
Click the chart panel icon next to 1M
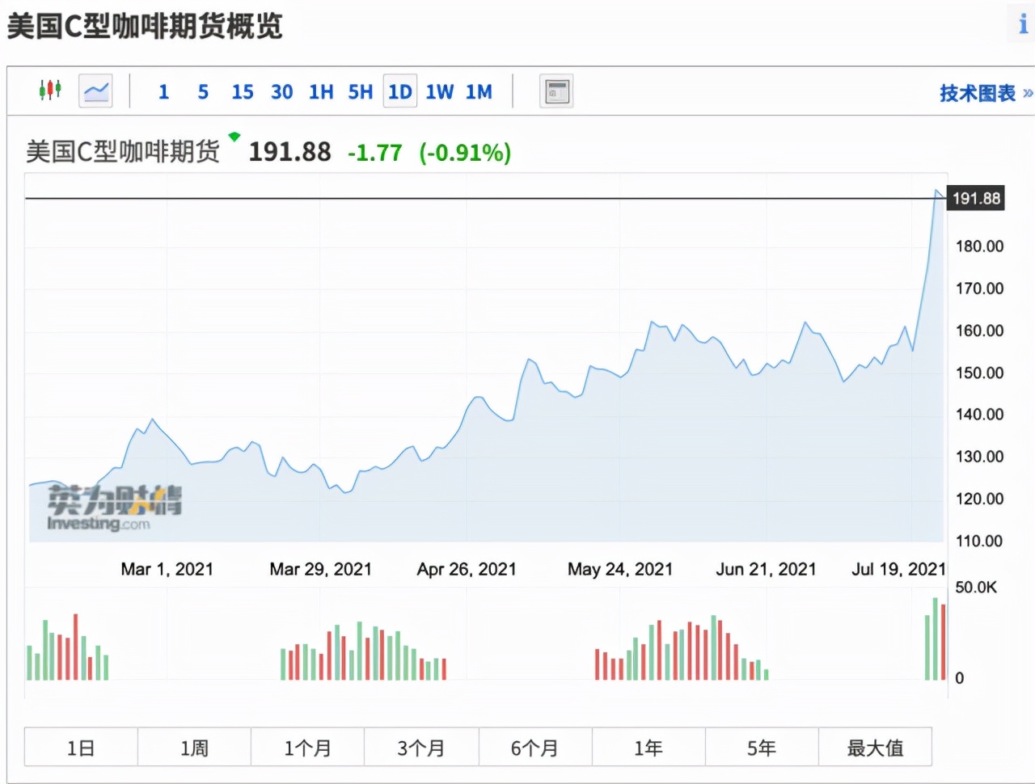[x=556, y=91]
